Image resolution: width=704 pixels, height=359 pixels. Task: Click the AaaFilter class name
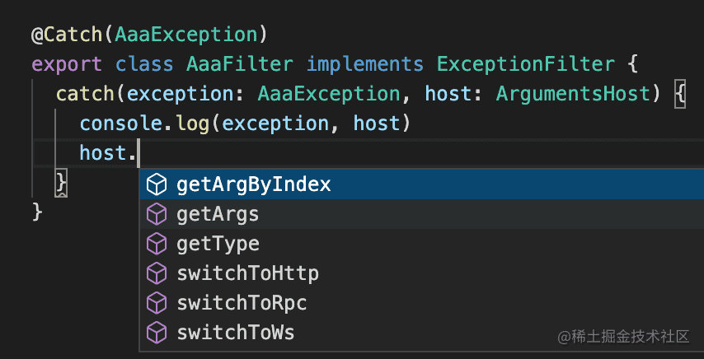pyautogui.click(x=241, y=64)
